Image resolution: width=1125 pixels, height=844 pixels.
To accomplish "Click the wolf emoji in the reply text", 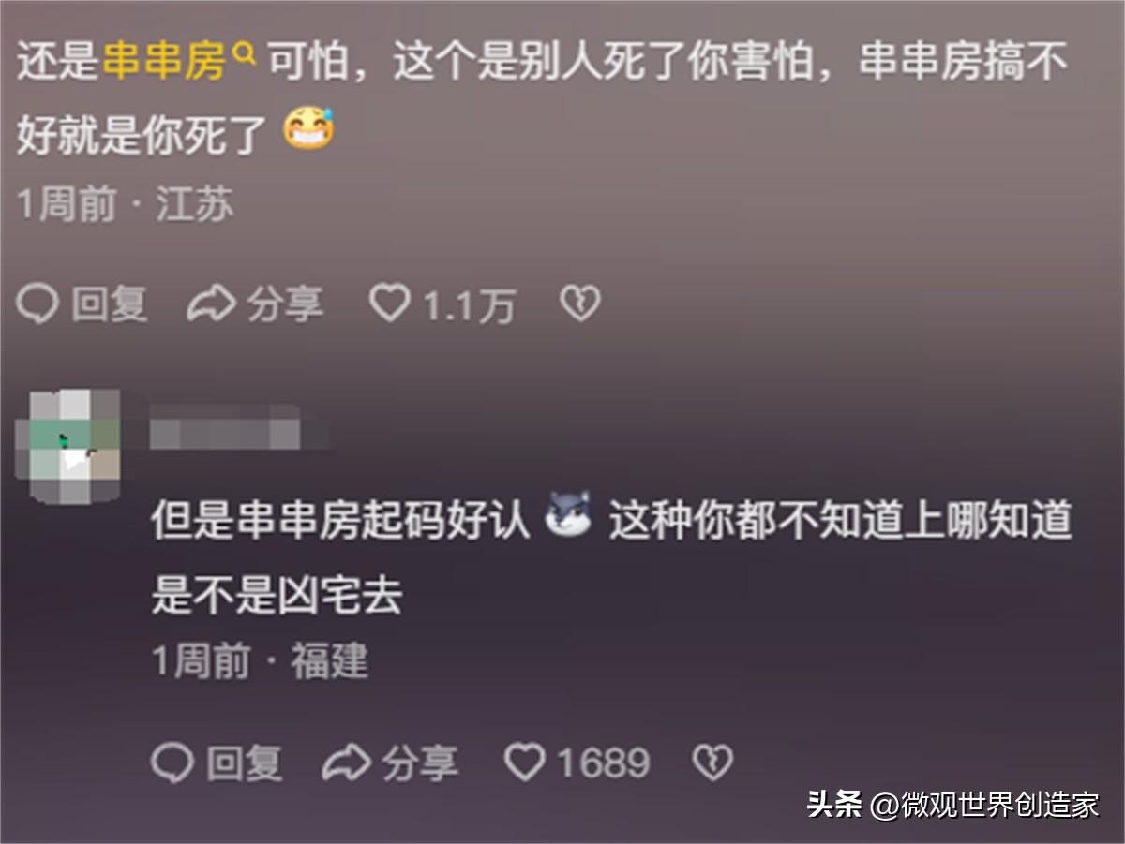I will tap(569, 514).
